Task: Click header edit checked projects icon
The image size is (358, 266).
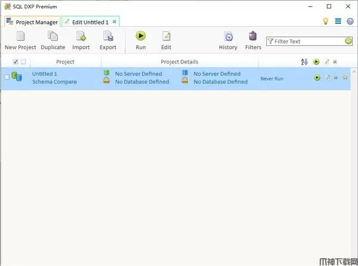Action: pos(327,62)
